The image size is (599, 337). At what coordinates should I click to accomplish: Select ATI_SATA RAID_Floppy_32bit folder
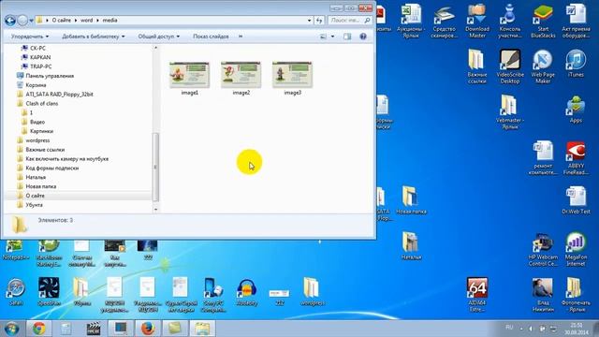coord(59,94)
